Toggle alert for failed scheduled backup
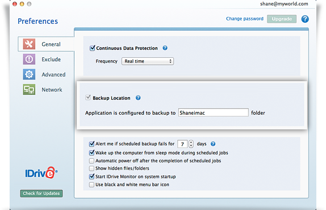The width and height of the screenshot is (326, 210). (x=91, y=144)
